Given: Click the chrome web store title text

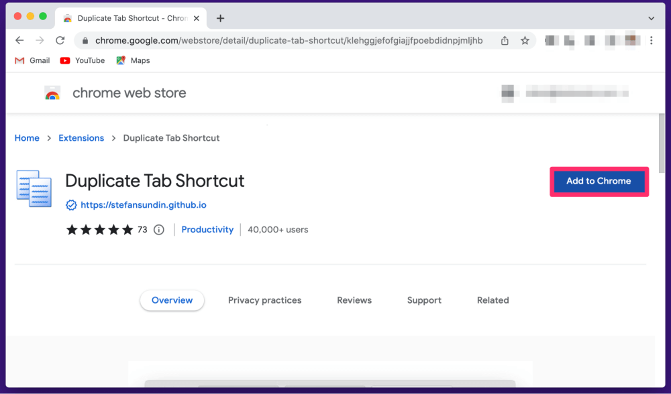Looking at the screenshot, I should pyautogui.click(x=130, y=92).
